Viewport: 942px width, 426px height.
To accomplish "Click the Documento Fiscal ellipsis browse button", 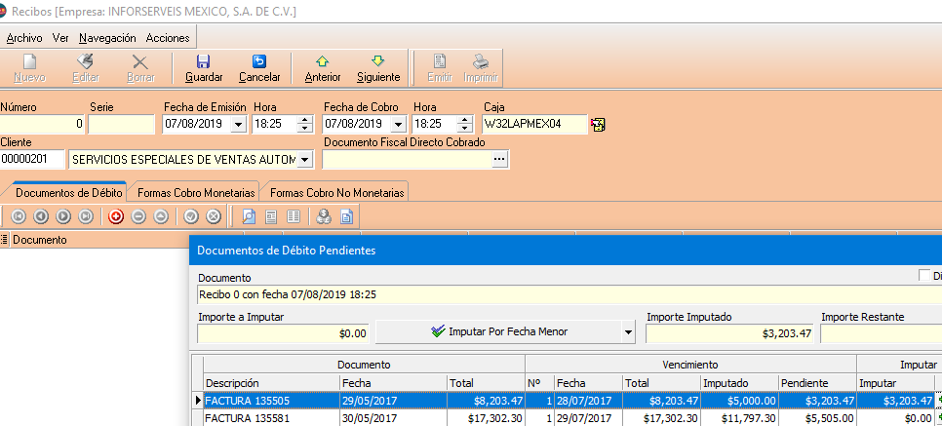I will click(499, 160).
